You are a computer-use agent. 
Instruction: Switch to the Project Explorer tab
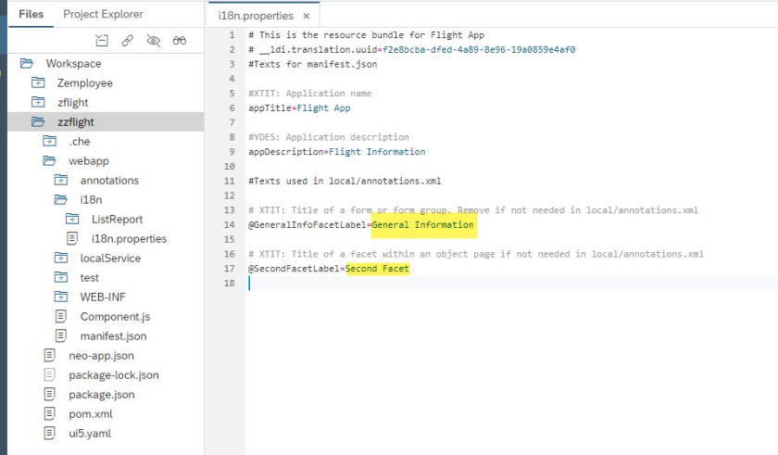103,14
